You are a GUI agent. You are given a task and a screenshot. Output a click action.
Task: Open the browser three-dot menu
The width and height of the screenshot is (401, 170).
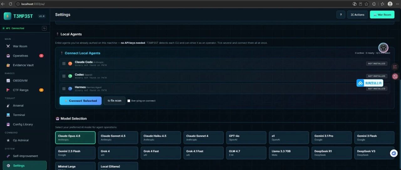(x=397, y=4)
